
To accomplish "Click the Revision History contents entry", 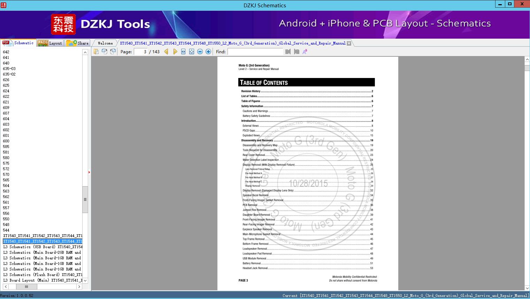I will tap(307, 91).
